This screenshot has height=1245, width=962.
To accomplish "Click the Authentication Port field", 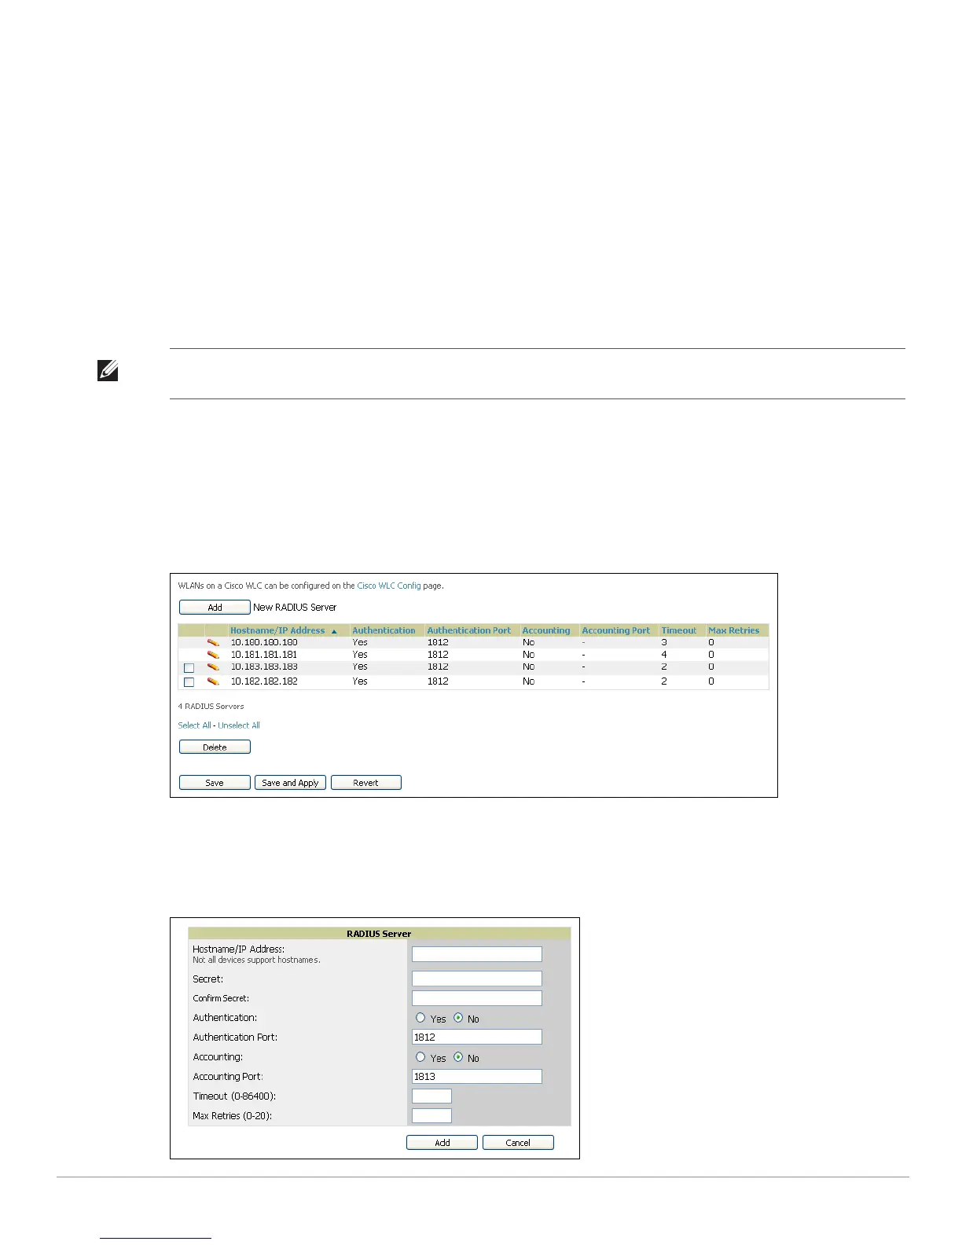I will click(477, 1037).
